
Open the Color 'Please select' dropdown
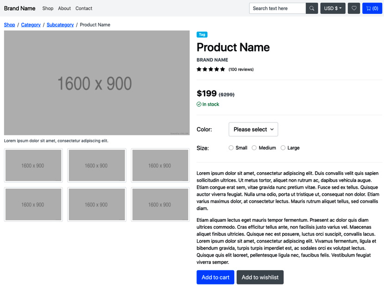pyautogui.click(x=253, y=129)
